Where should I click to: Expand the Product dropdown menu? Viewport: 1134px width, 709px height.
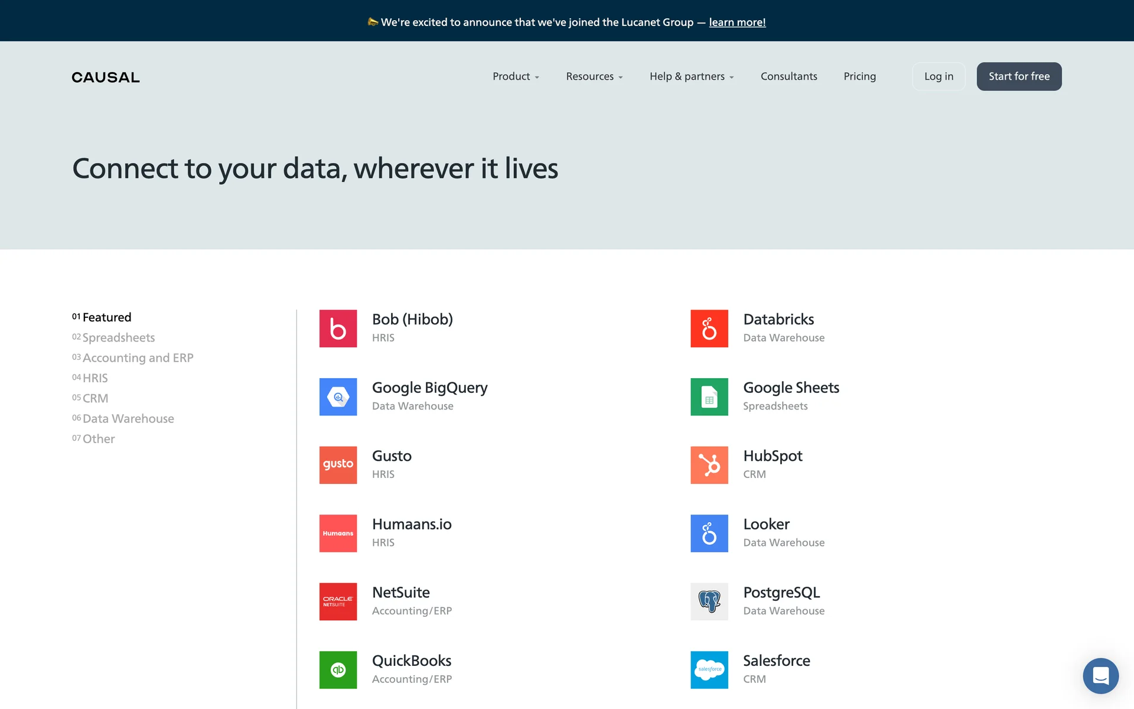tap(516, 77)
